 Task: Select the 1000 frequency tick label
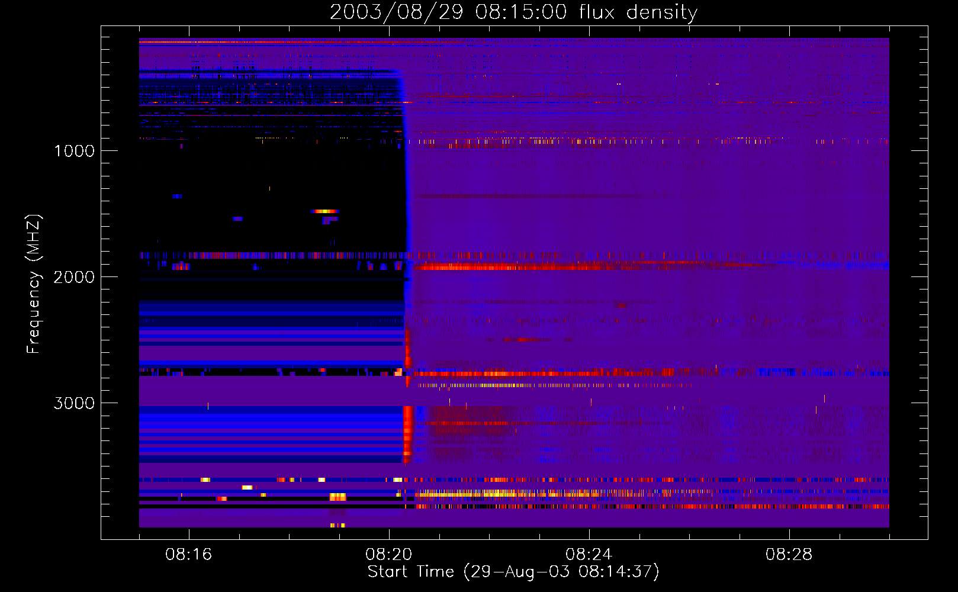coord(74,151)
